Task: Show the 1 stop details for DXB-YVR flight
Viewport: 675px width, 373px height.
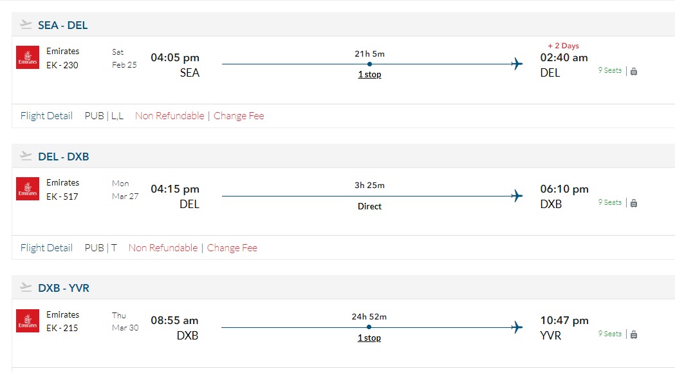Action: tap(369, 338)
